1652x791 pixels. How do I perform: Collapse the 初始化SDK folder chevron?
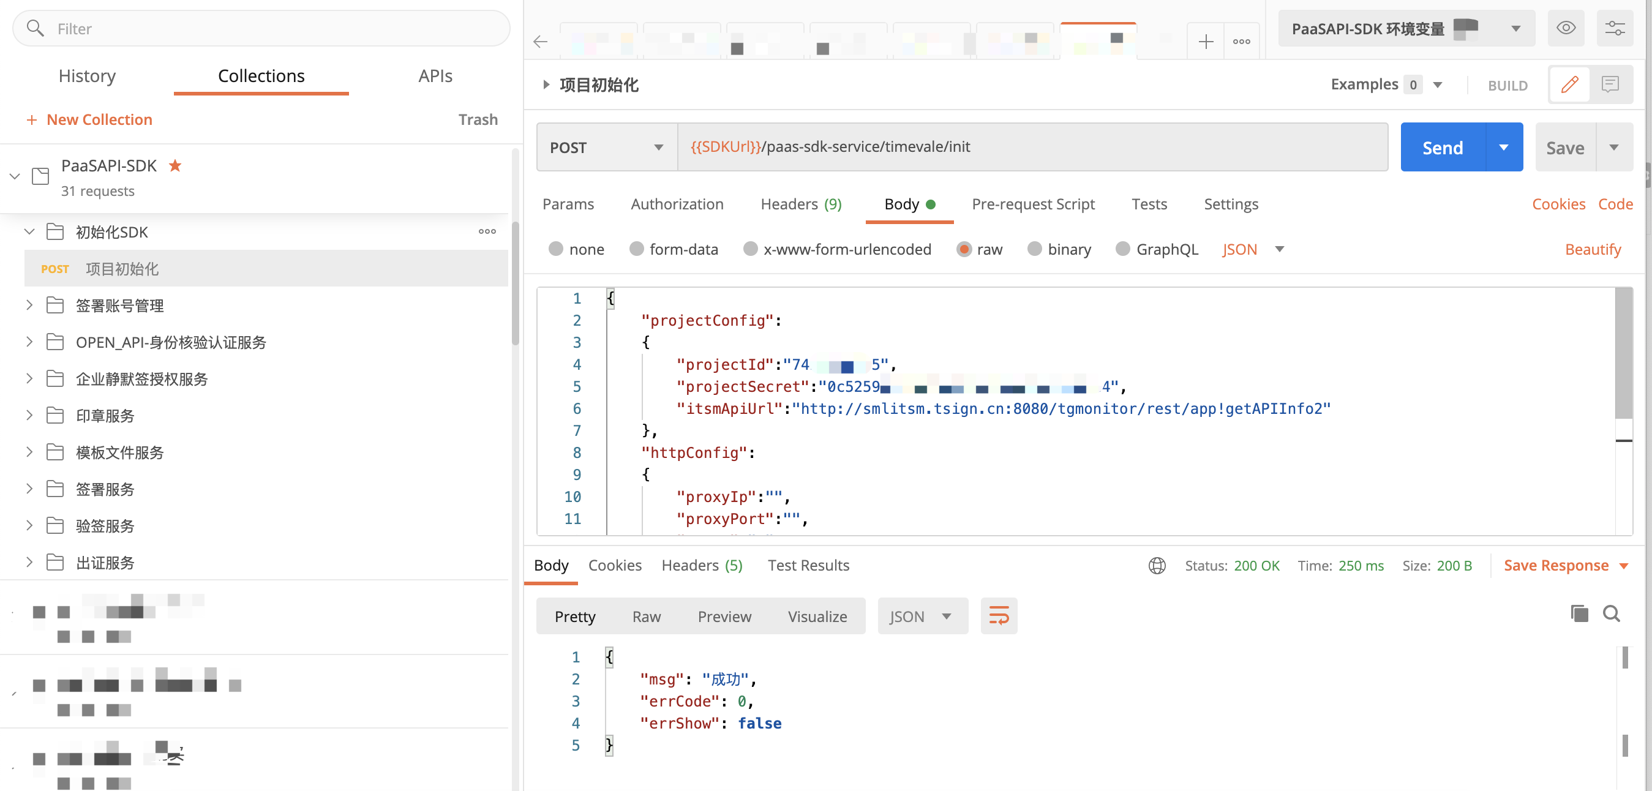29,231
